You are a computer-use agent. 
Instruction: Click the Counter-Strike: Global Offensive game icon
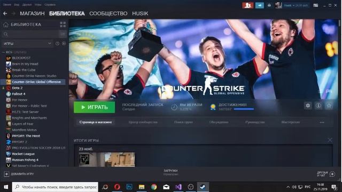click(x=9, y=82)
